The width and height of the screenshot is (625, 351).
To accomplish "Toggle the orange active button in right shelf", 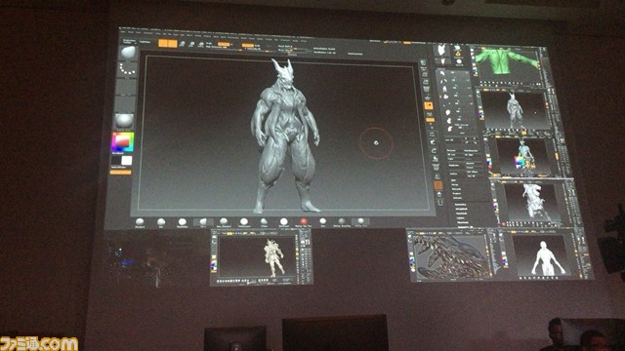I will pyautogui.click(x=429, y=106).
